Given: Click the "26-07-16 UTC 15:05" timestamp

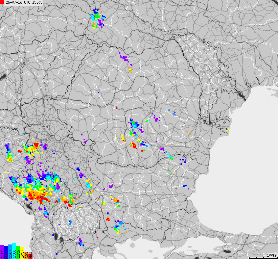Looking at the screenshot, I should coord(24,2).
